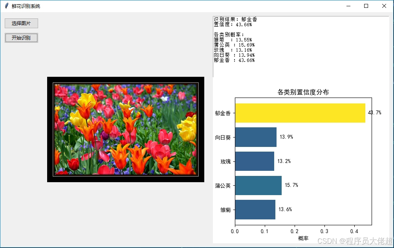
Task: Click the 0.1 x-axis tick label
Action: (x=265, y=231)
